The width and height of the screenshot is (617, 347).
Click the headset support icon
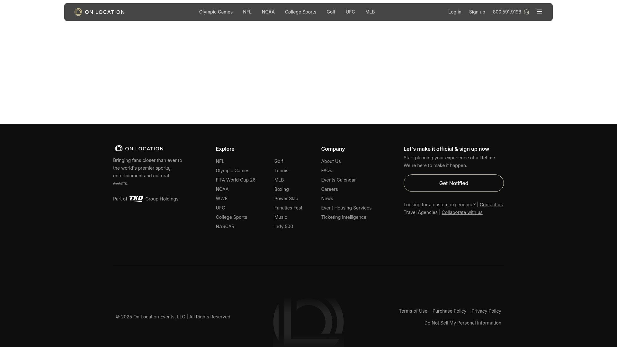click(x=526, y=12)
